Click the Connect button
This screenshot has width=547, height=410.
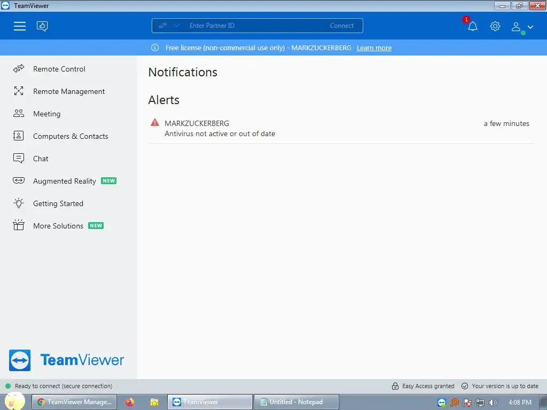click(341, 26)
